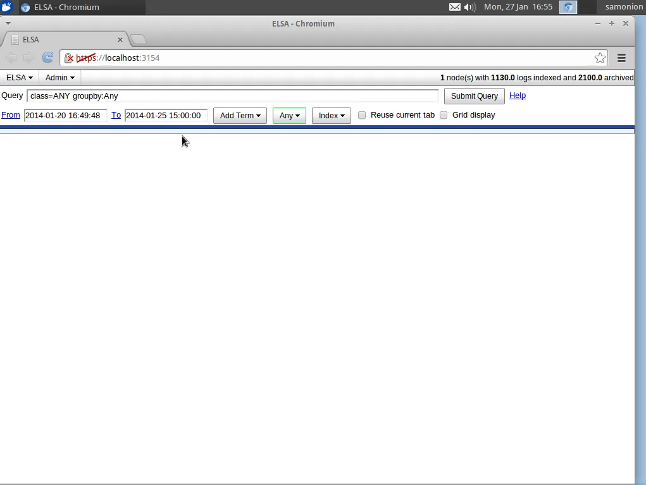Viewport: 646px width, 485px height.
Task: Expand the Add Term dropdown
Action: [240, 116]
